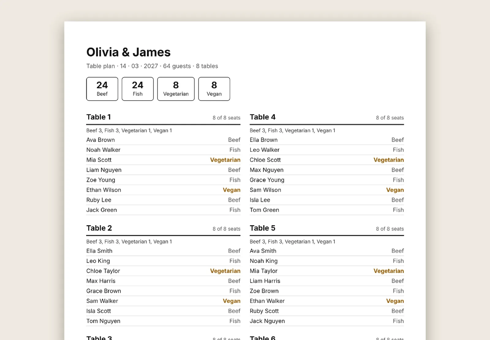Select the Table 5 heading
Screen dimensions: 490x340
[x=262, y=228]
